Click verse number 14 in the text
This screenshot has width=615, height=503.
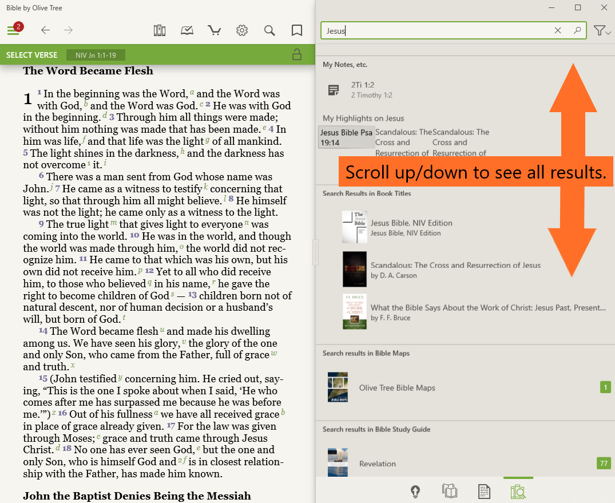coord(43,331)
